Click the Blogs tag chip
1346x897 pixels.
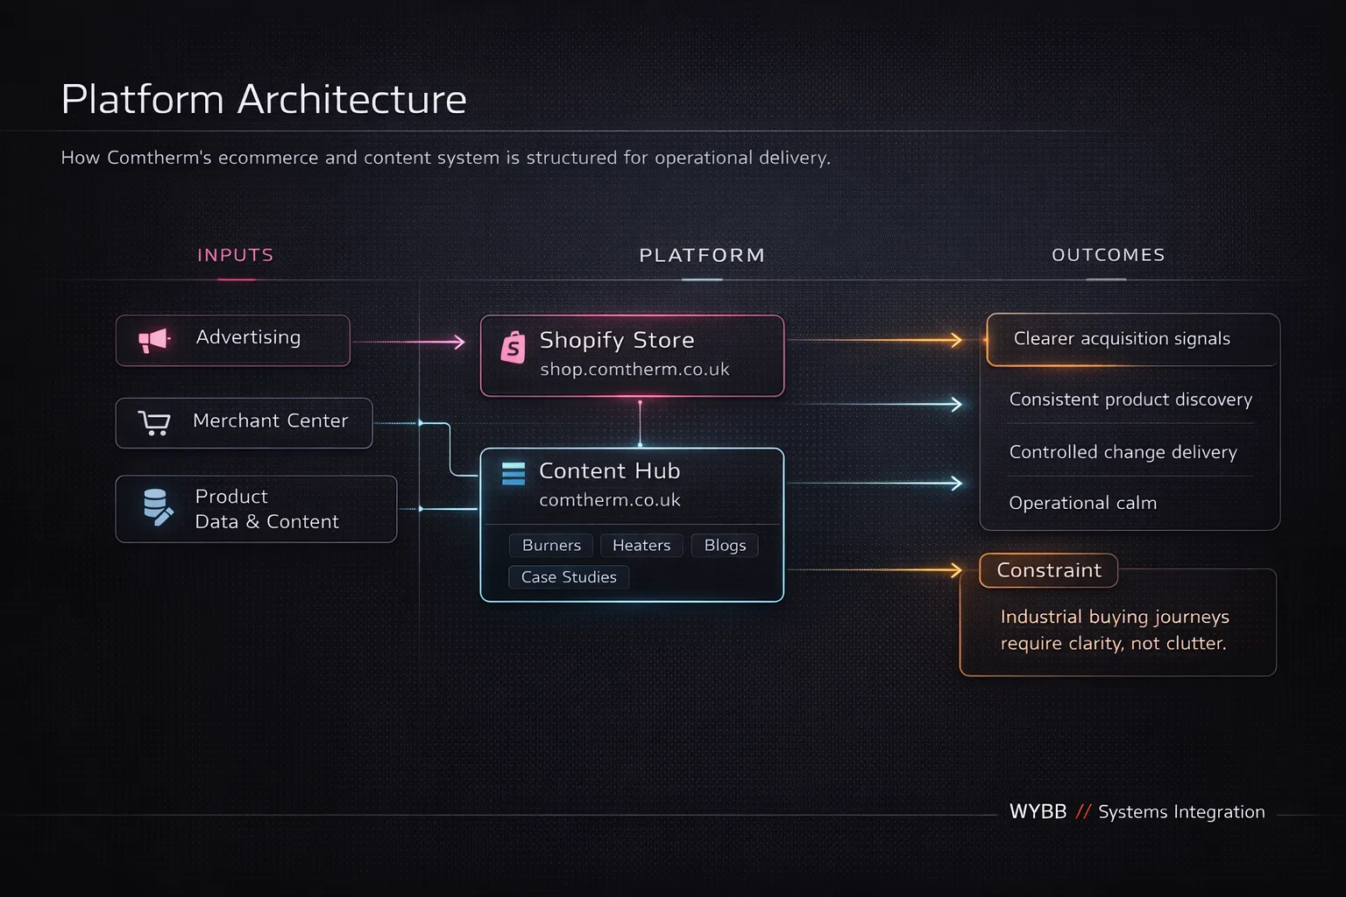(725, 546)
